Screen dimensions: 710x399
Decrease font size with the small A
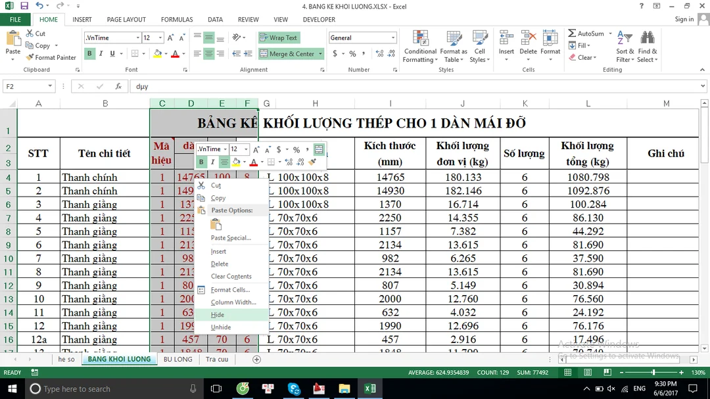(x=181, y=38)
